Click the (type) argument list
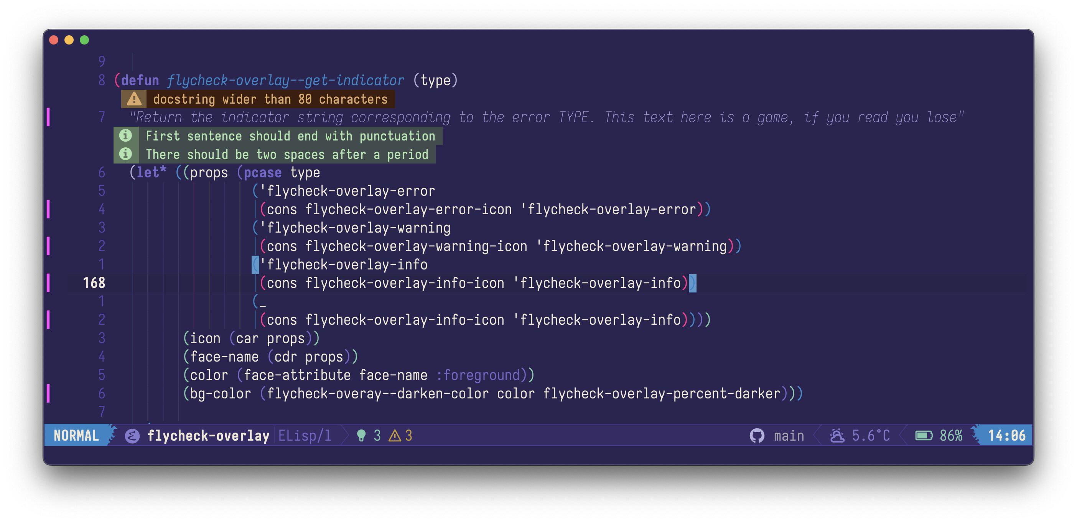This screenshot has width=1077, height=522. [435, 80]
